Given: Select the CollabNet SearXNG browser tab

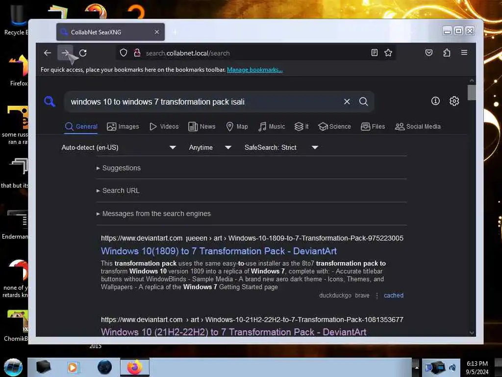Looking at the screenshot, I should click(x=110, y=32).
